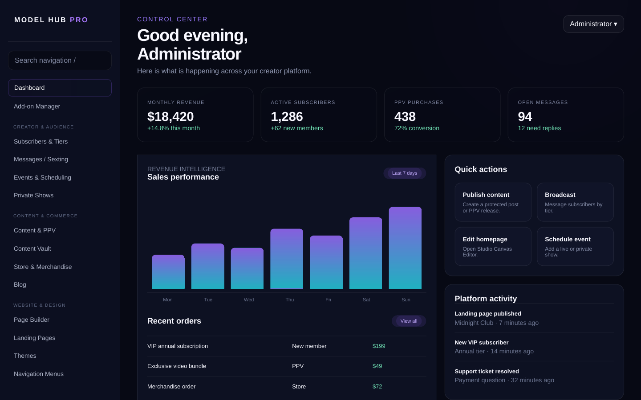
Task: Click the Landing page published activity
Action: tap(534, 318)
